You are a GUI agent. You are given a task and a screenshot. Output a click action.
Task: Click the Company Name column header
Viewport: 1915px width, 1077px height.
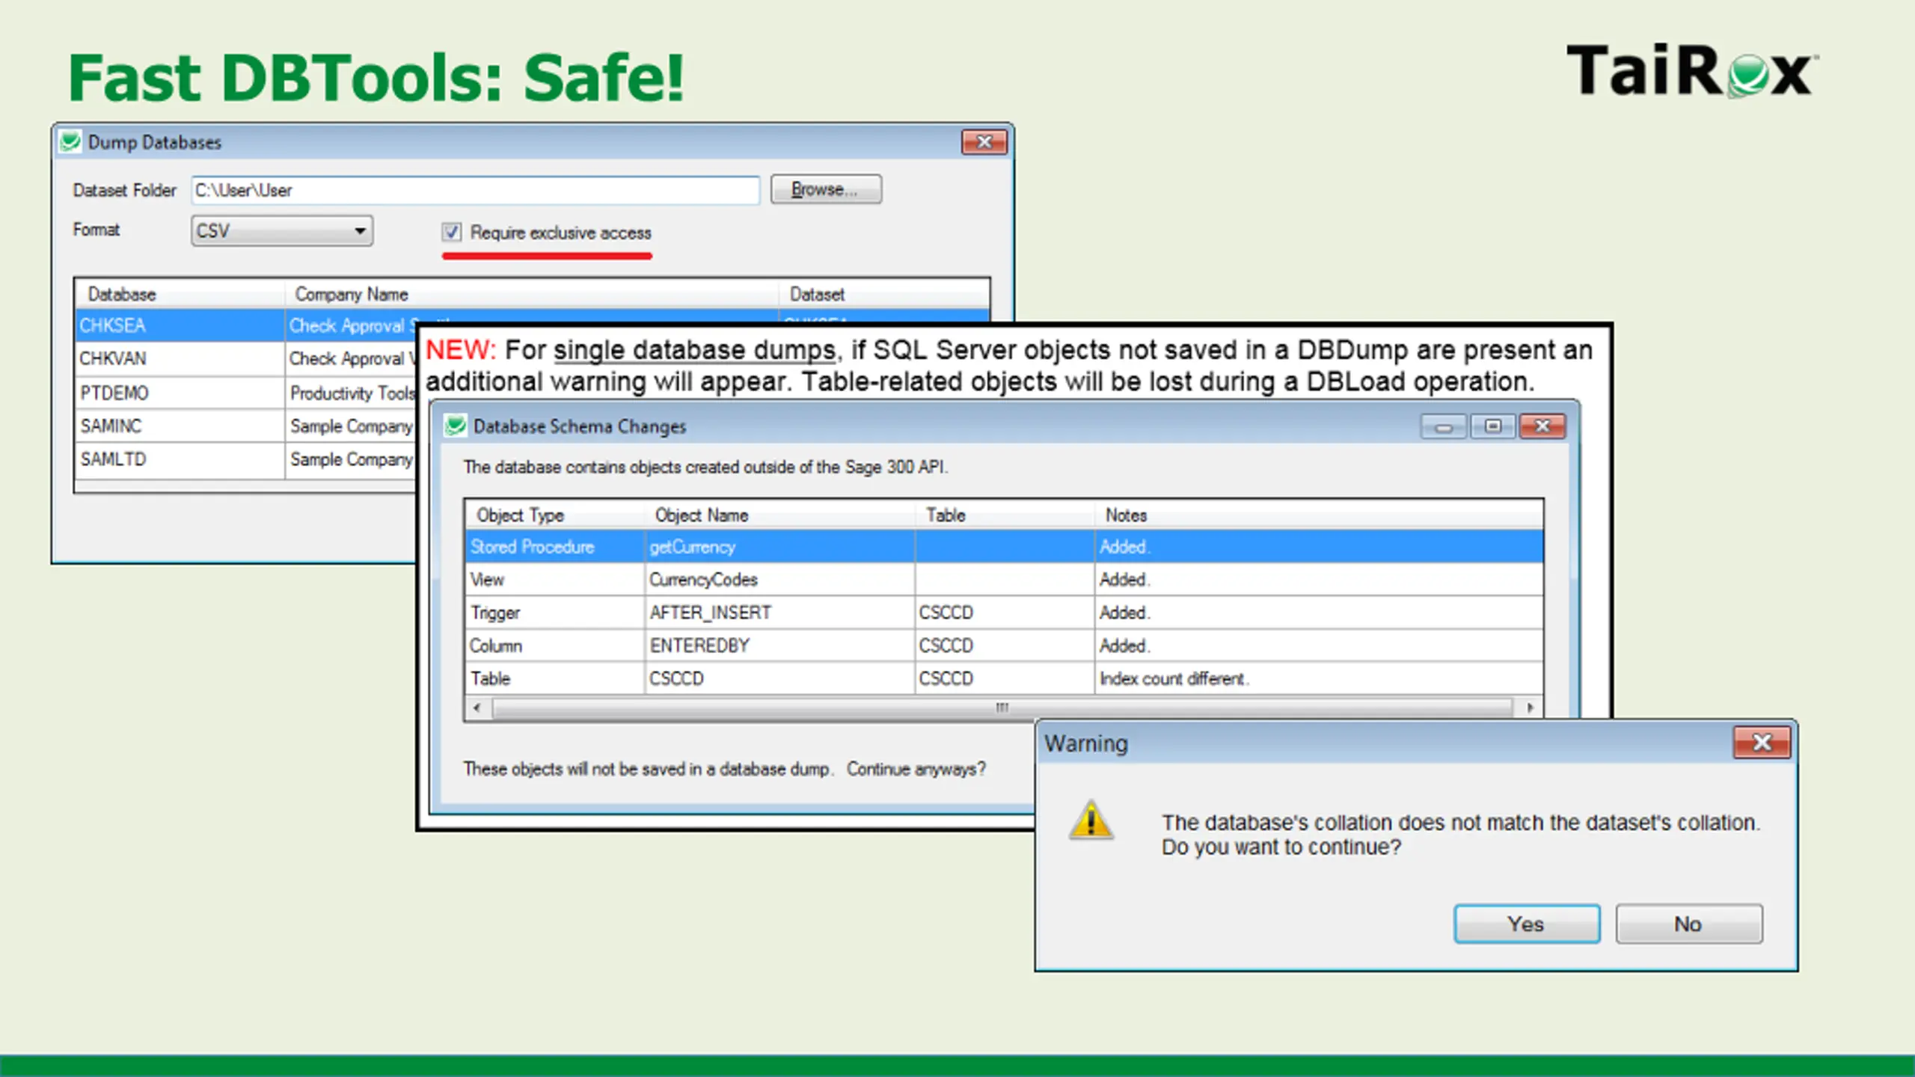pos(531,295)
